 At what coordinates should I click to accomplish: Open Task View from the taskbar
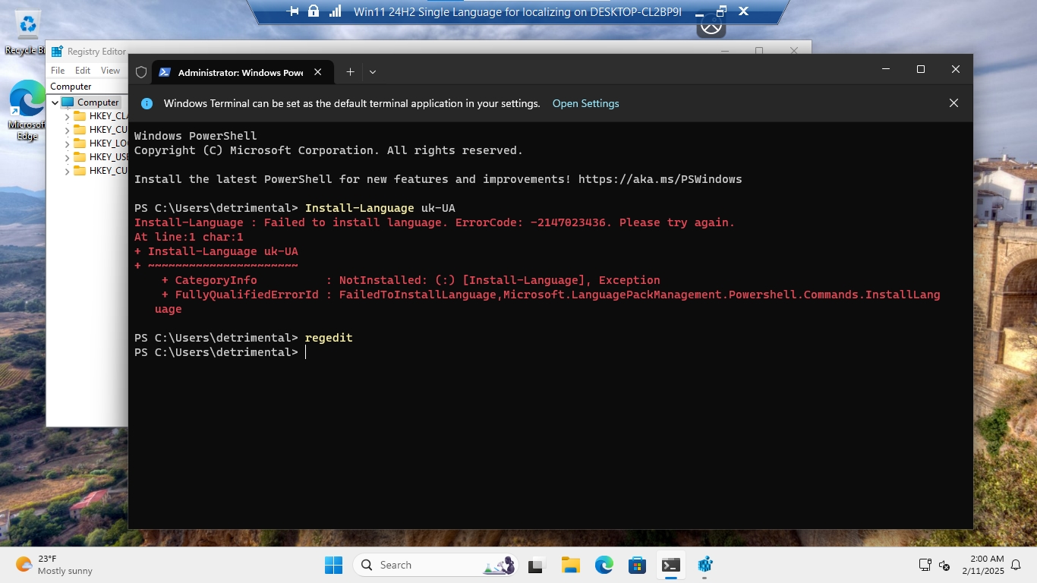pos(537,565)
